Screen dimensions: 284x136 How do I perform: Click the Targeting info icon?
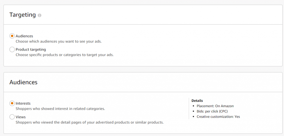coord(39,15)
